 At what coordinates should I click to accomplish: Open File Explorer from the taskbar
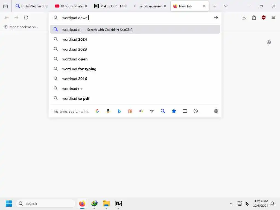[106, 203]
